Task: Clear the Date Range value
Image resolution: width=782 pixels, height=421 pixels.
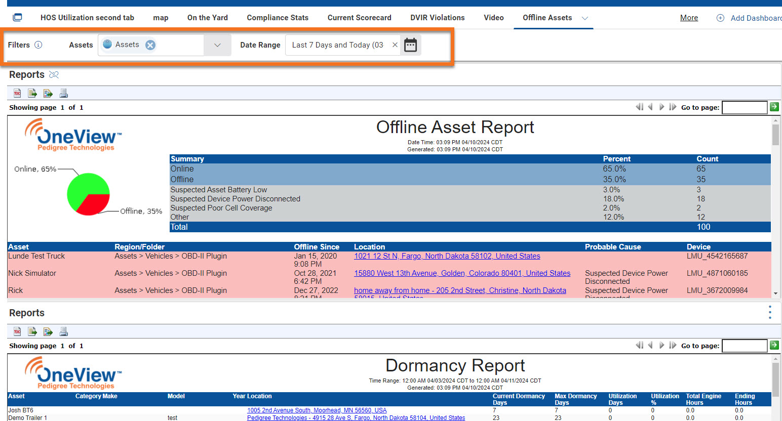Action: (x=395, y=45)
